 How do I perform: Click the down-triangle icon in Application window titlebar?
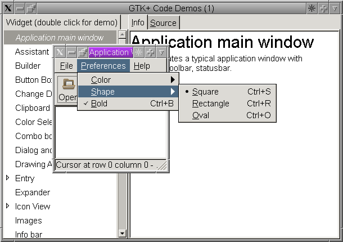[x=161, y=52]
